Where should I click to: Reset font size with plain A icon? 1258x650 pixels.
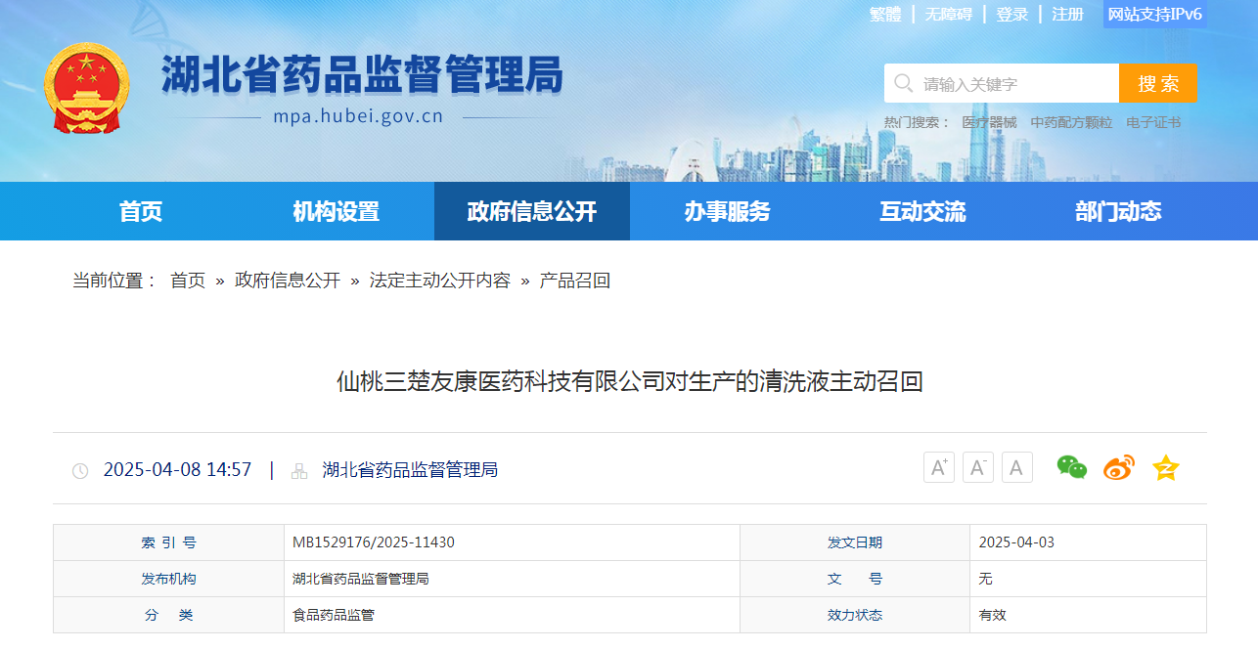1017,467
